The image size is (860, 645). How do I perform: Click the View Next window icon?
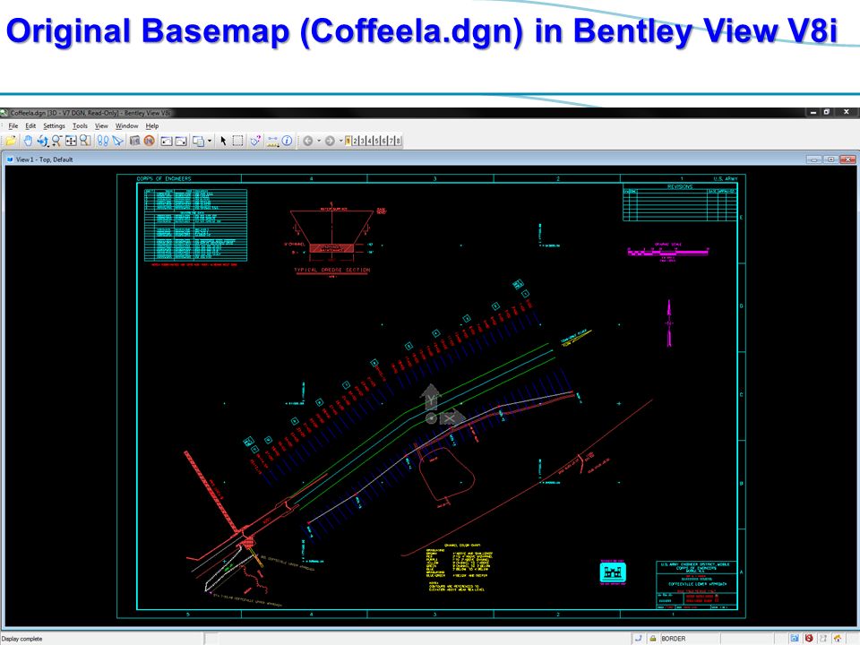coord(181,141)
